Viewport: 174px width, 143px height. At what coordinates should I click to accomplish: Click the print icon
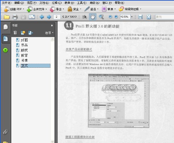pos(15,17)
